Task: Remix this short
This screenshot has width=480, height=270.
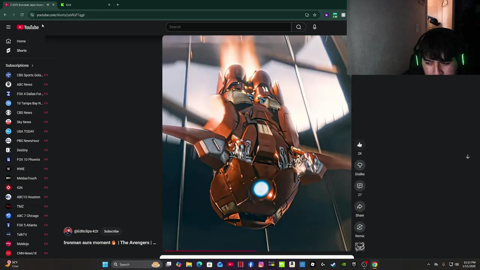Action: coord(360,227)
